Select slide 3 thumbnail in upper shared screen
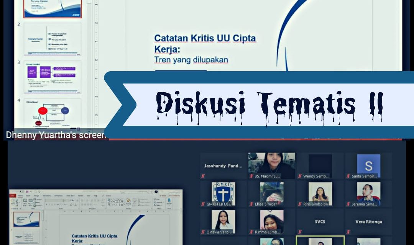The height and width of the screenshot is (245, 414). coord(52,77)
